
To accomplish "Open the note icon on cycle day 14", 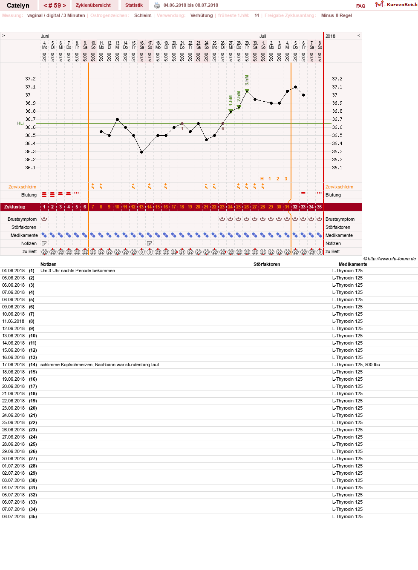I will point(149,243).
